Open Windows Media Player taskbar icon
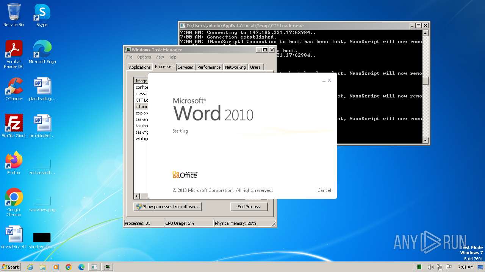This screenshot has height=272, width=485. [56, 267]
